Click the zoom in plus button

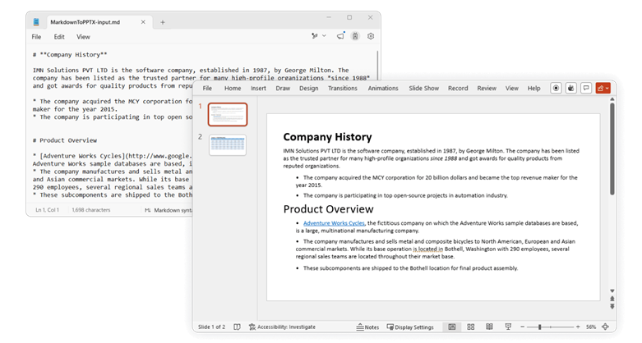(578, 327)
